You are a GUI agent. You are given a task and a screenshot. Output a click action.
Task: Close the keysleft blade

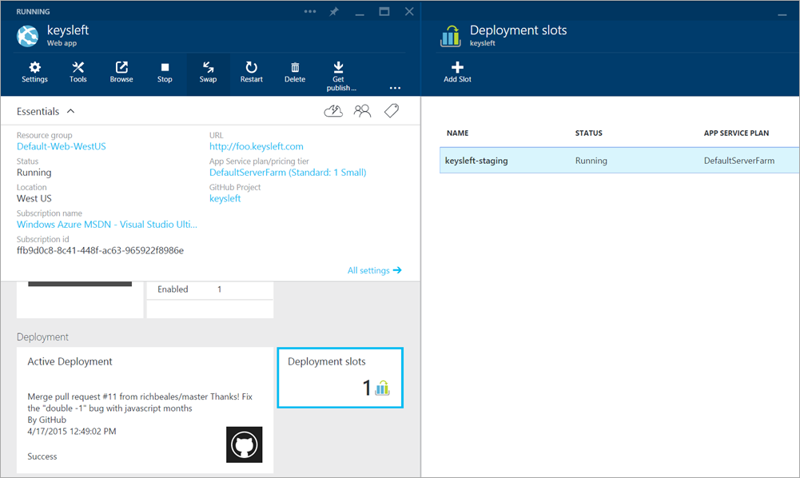pos(409,11)
